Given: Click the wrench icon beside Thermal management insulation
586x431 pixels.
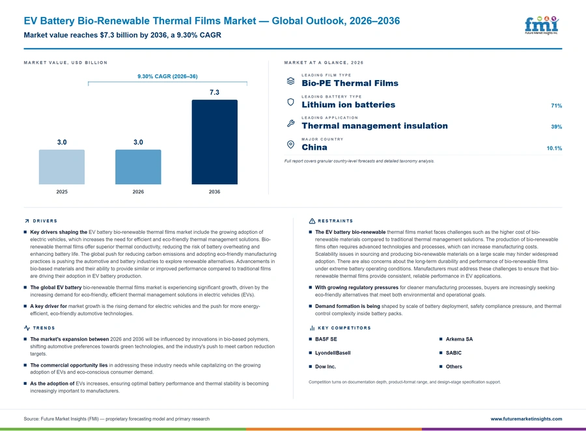Looking at the screenshot, I should tap(290, 123).
